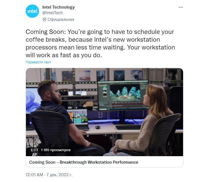This screenshot has width=209, height=182.
Task: Click the 1:17 video duration badge
Action: [x=34, y=150]
